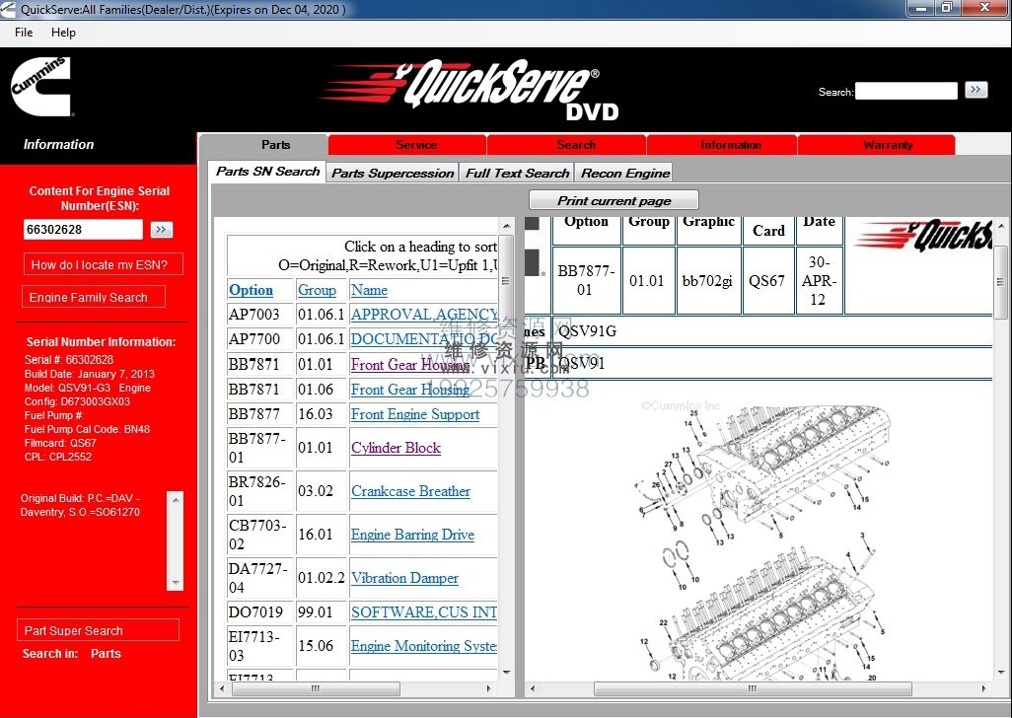Open the Cylinder Block link
The image size is (1012, 718).
pos(396,448)
